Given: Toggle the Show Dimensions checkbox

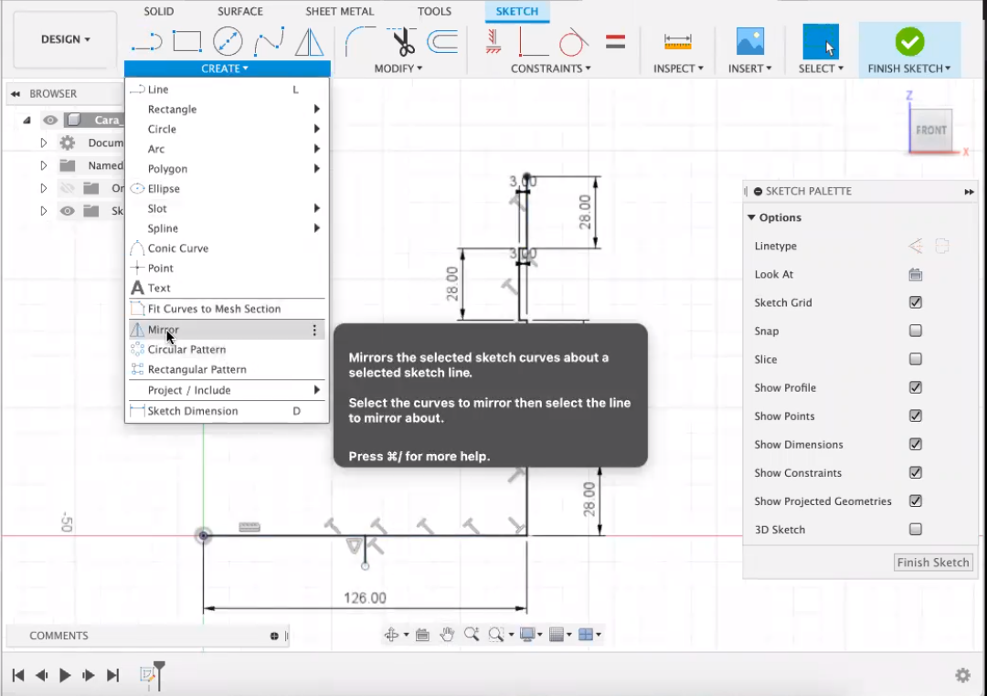Looking at the screenshot, I should click(x=915, y=444).
